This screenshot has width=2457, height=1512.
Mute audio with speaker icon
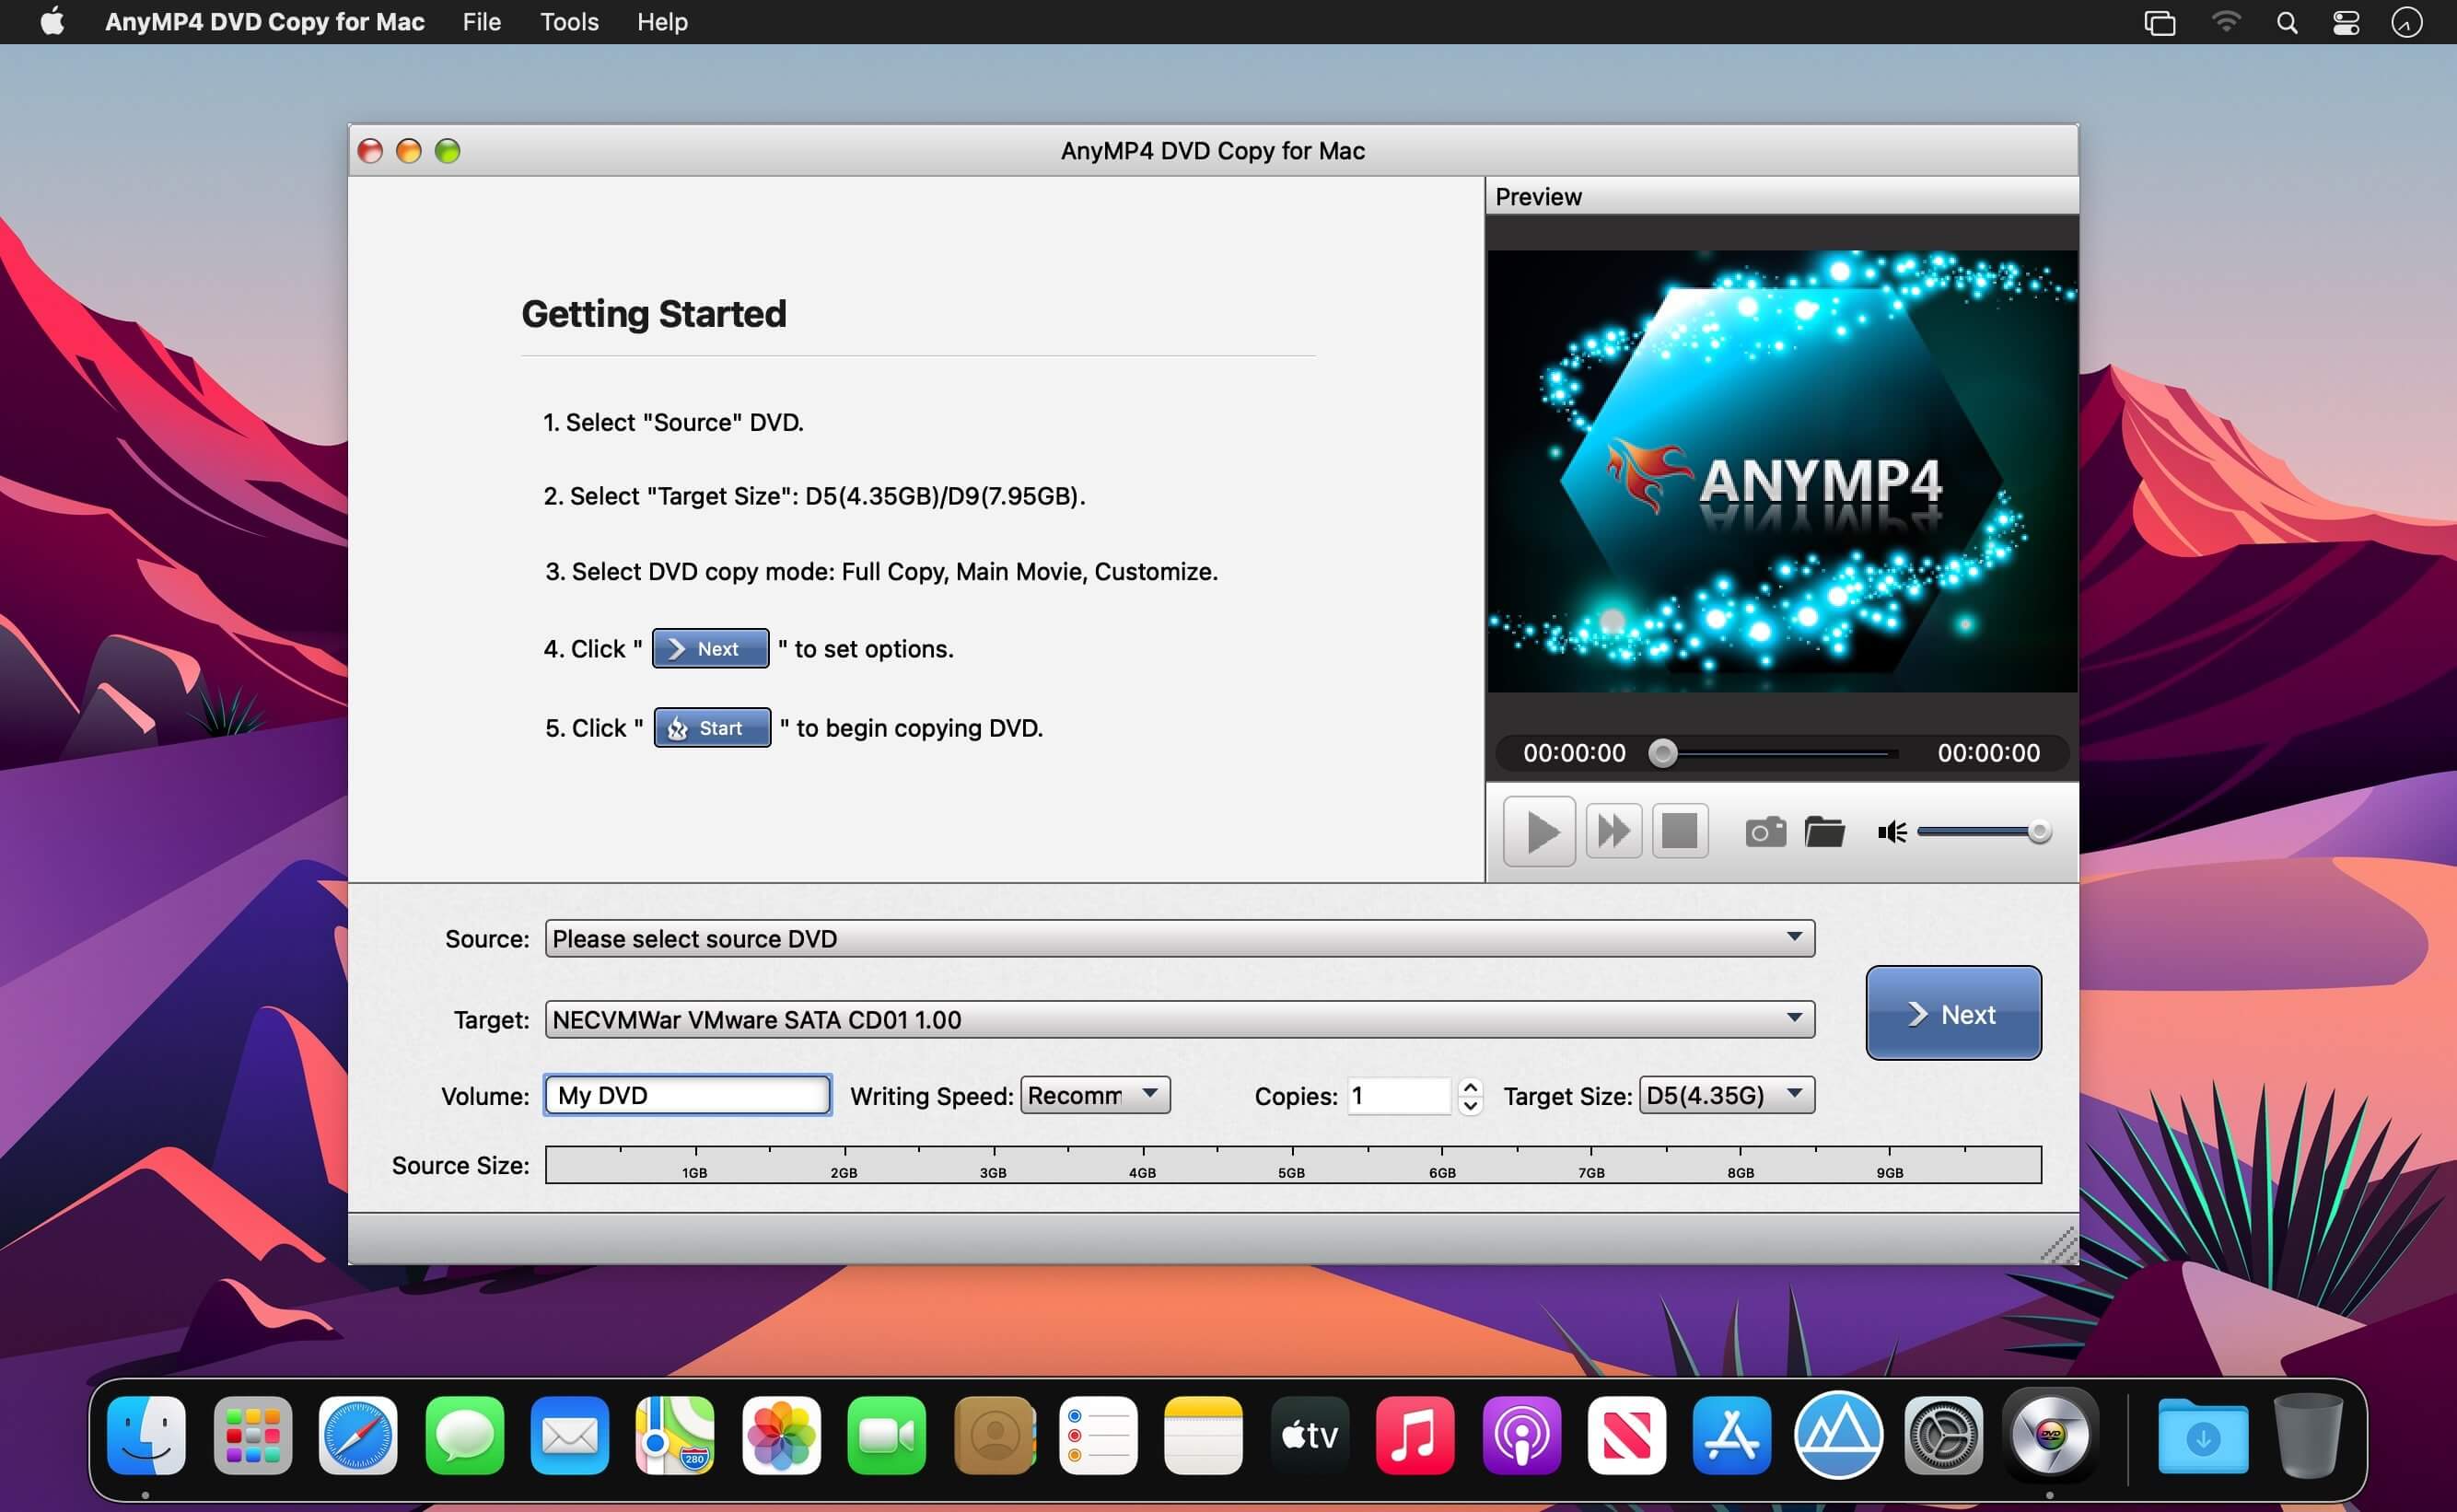tap(1891, 832)
